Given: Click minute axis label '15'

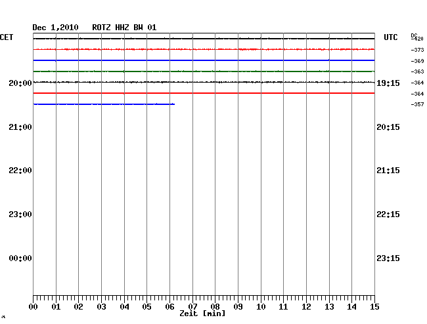Looking at the screenshot, I should click(x=374, y=307).
